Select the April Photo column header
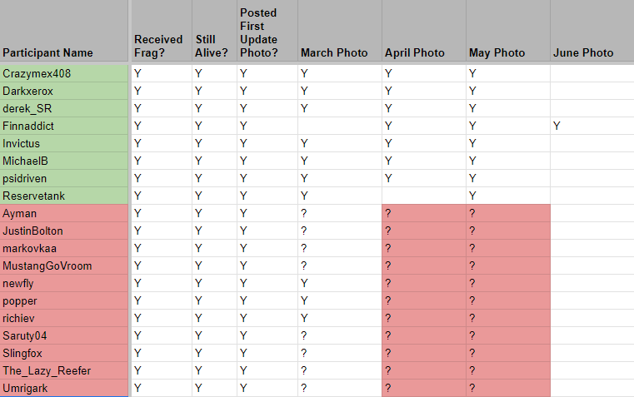This screenshot has height=397, width=634. (423, 52)
